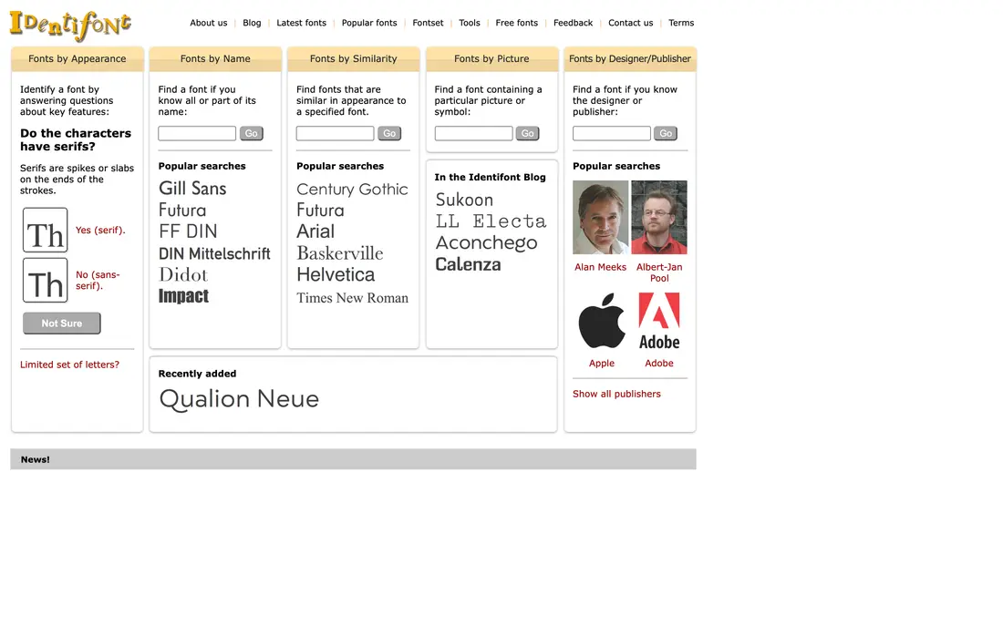The width and height of the screenshot is (1003, 627).
Task: Open Popular fonts from navigation
Action: [369, 23]
